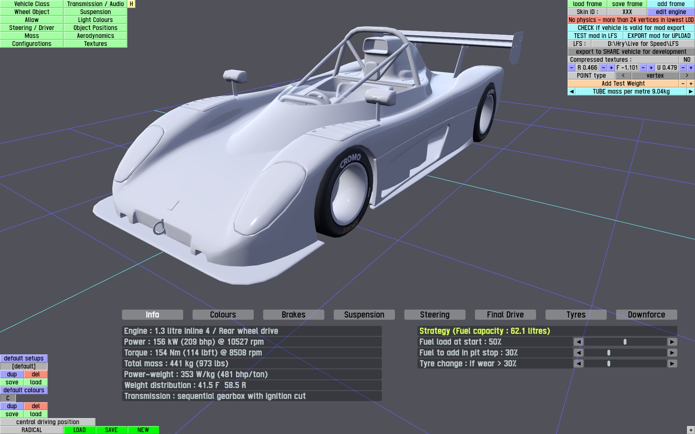The width and height of the screenshot is (695, 434).
Task: Switch to the Suspension setup tab
Action: coord(364,315)
